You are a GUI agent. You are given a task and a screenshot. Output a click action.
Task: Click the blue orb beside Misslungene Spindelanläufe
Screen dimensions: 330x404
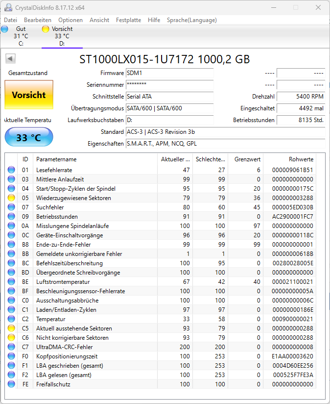11,226
